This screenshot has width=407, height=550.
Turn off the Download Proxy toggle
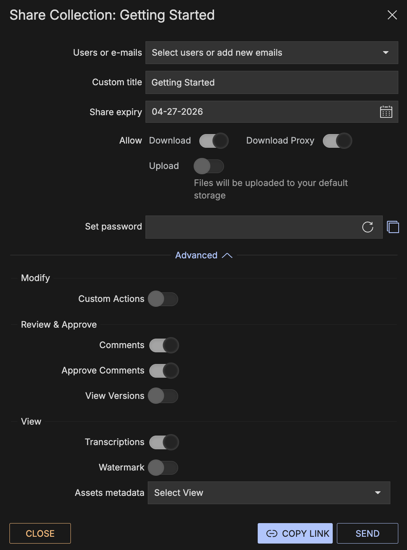[337, 141]
